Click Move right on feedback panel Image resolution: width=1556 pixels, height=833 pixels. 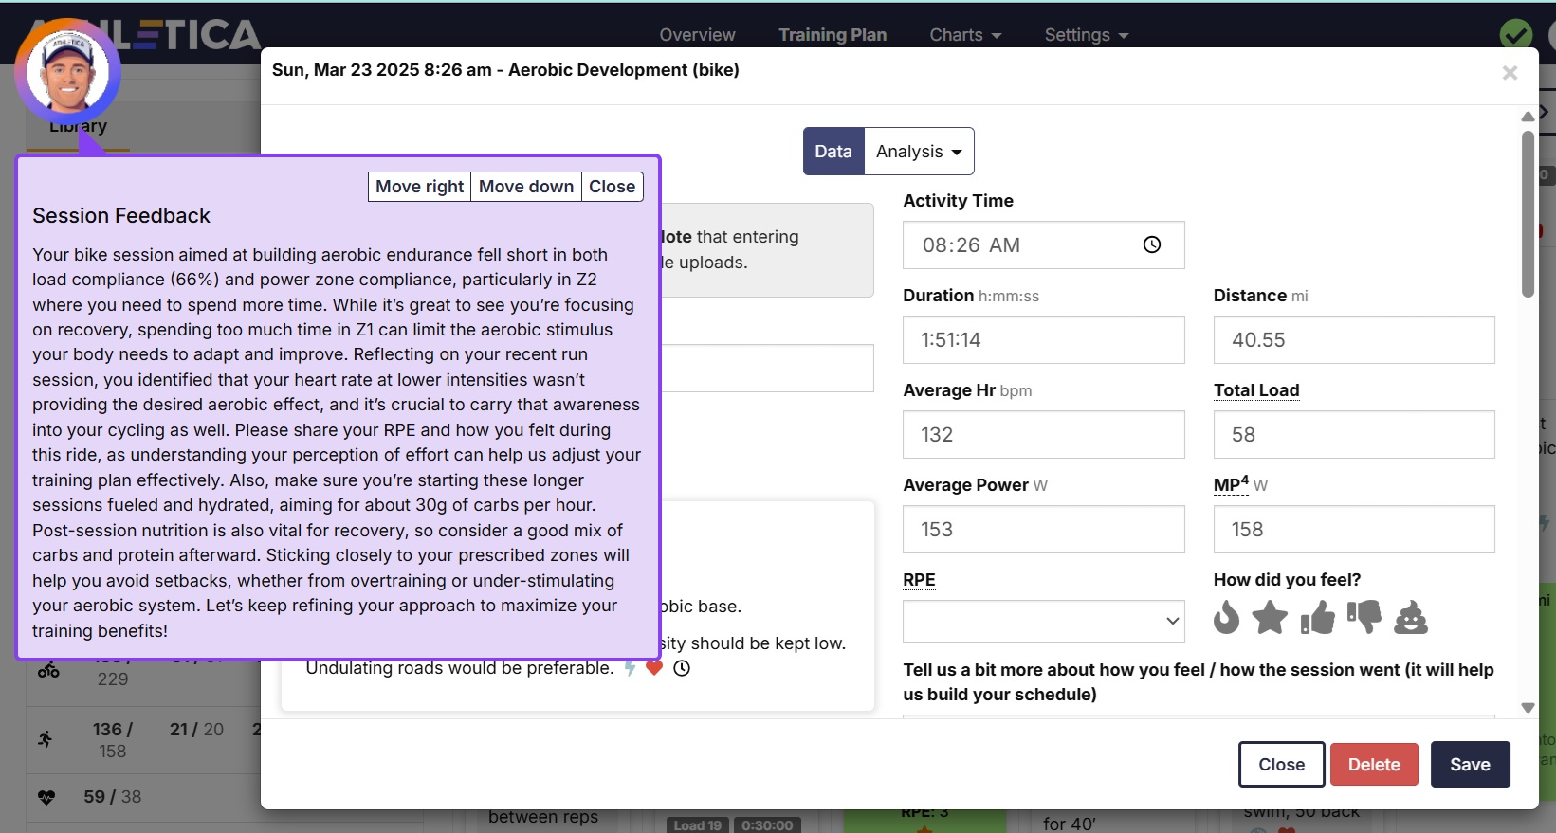419,187
